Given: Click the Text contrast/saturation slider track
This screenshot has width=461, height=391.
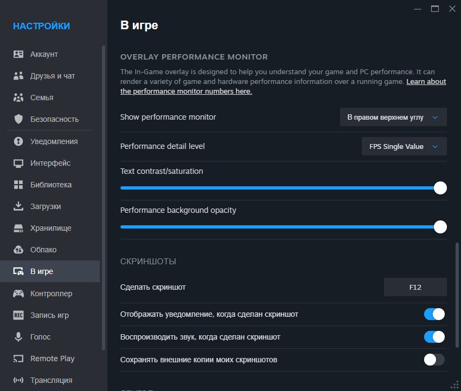Looking at the screenshot, I should coord(271,188).
